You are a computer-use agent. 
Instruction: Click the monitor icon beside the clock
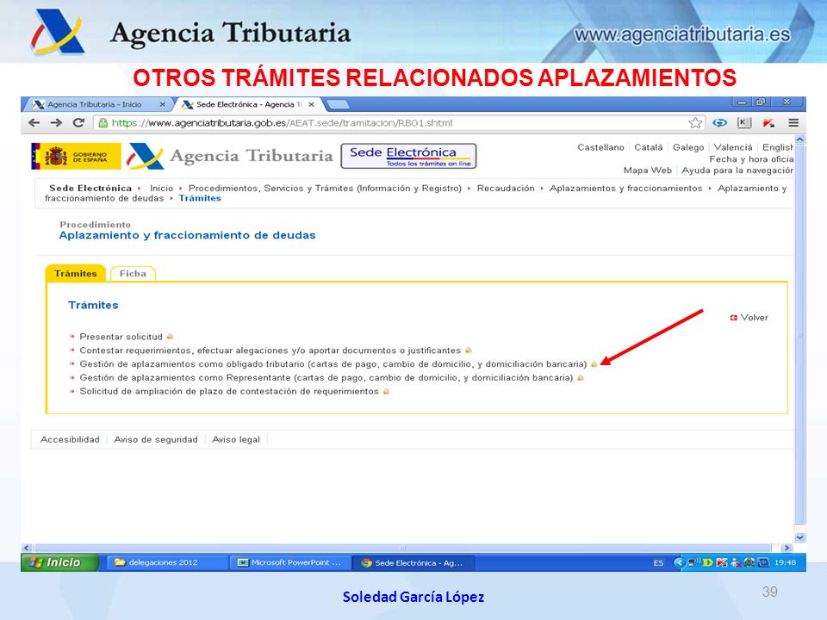(x=763, y=562)
